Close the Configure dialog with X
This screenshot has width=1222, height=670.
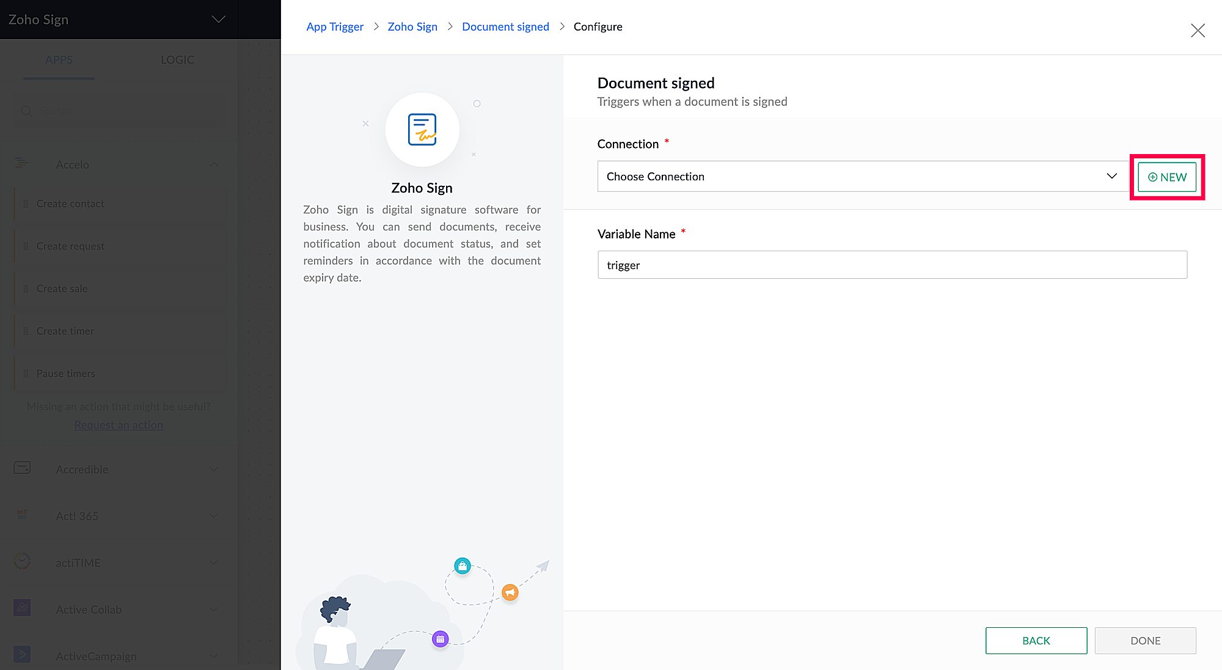tap(1198, 31)
